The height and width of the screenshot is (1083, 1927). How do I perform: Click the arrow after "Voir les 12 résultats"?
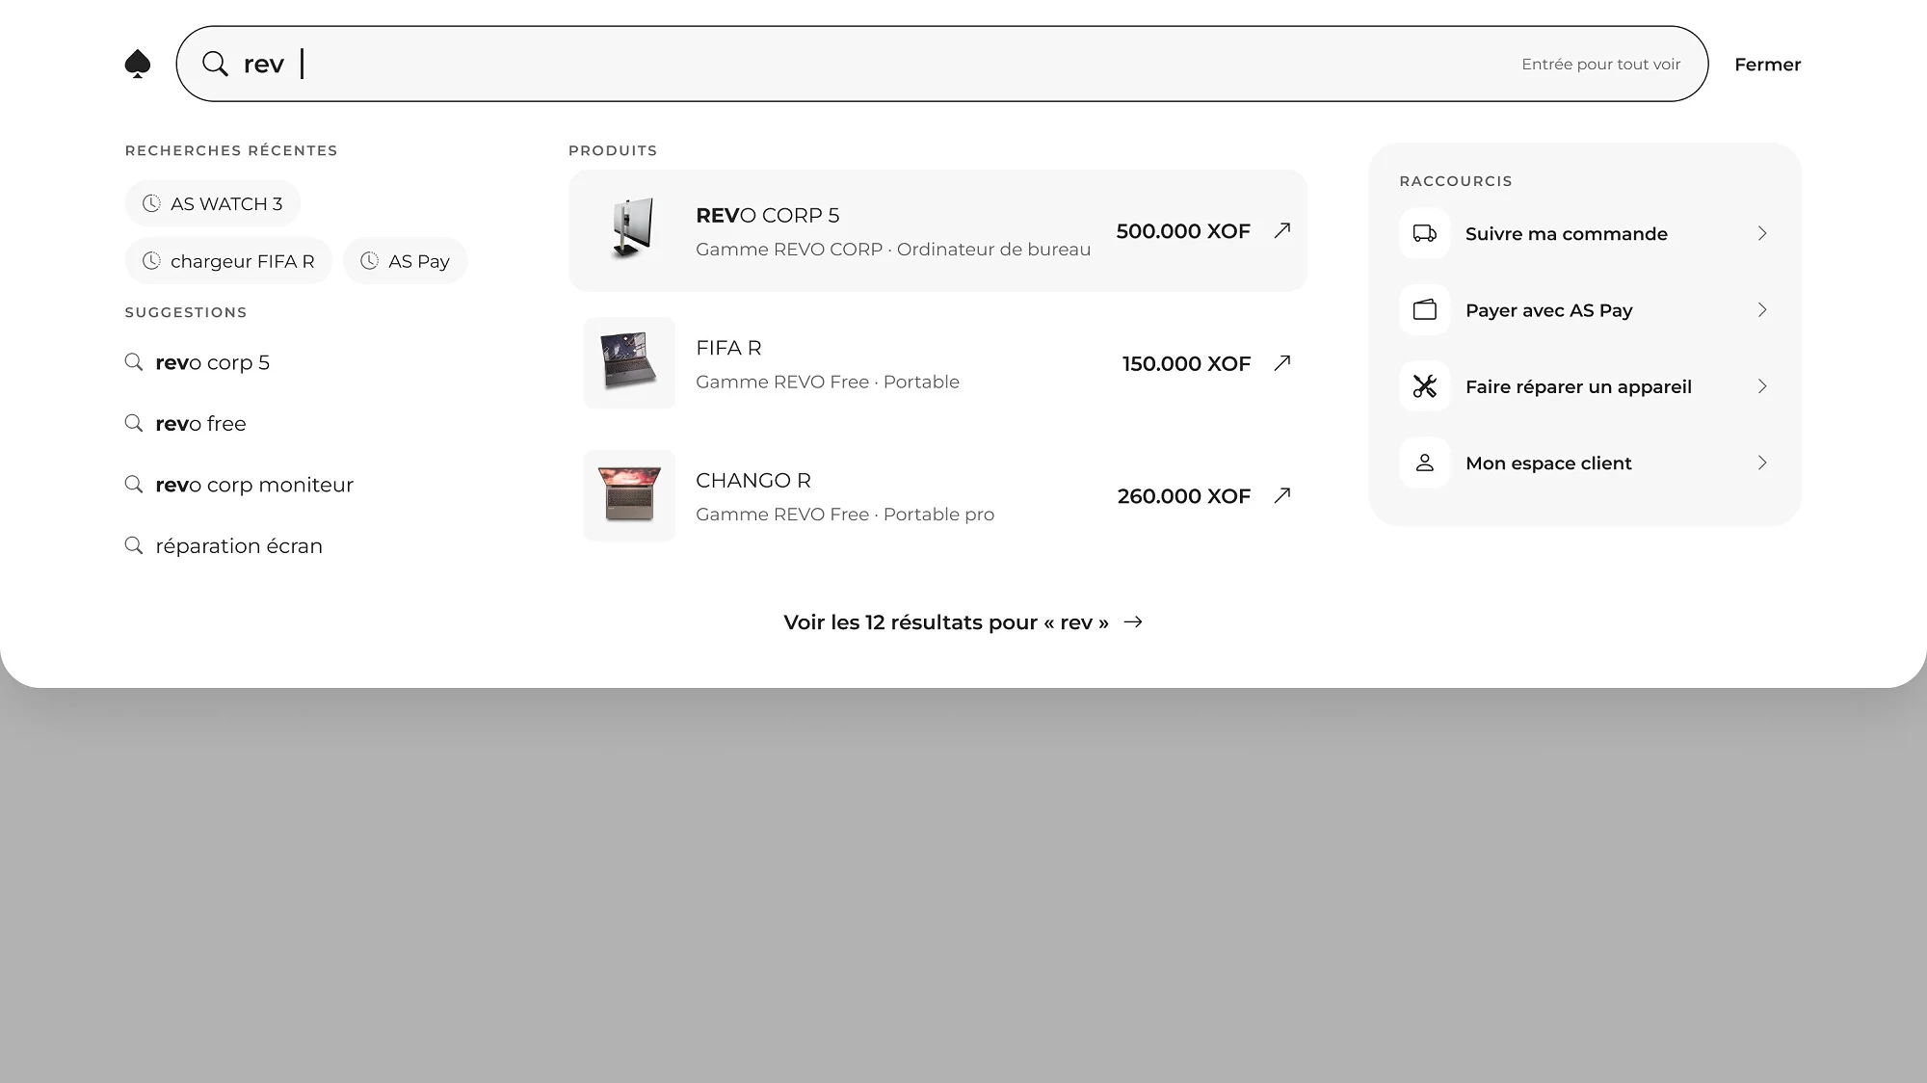1133,622
